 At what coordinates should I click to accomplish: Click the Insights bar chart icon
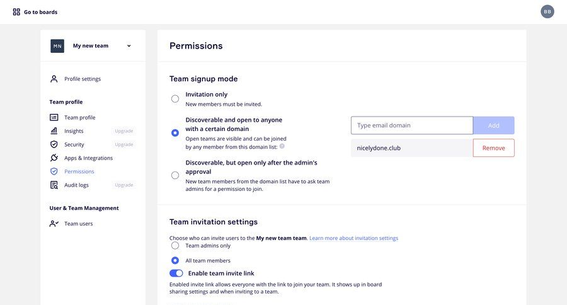[x=54, y=131]
